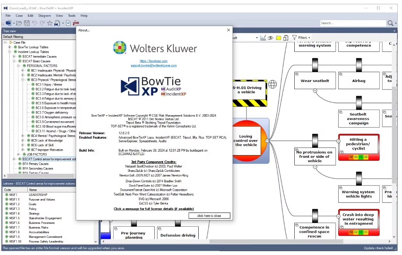Click the ruler and pencil diagram icon

[263, 38]
